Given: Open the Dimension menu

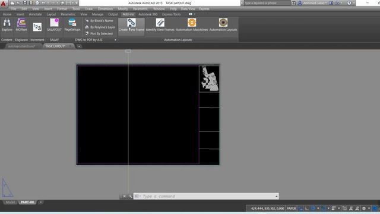Looking at the screenshot, I should [x=105, y=9].
